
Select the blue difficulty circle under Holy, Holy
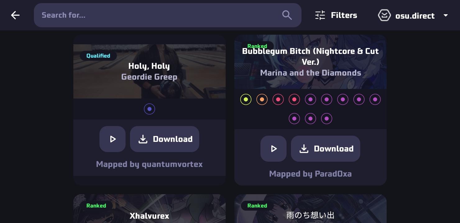[x=149, y=109]
